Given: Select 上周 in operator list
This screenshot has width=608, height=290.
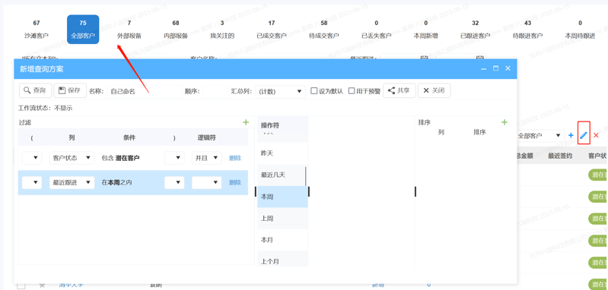Looking at the screenshot, I should [x=282, y=219].
